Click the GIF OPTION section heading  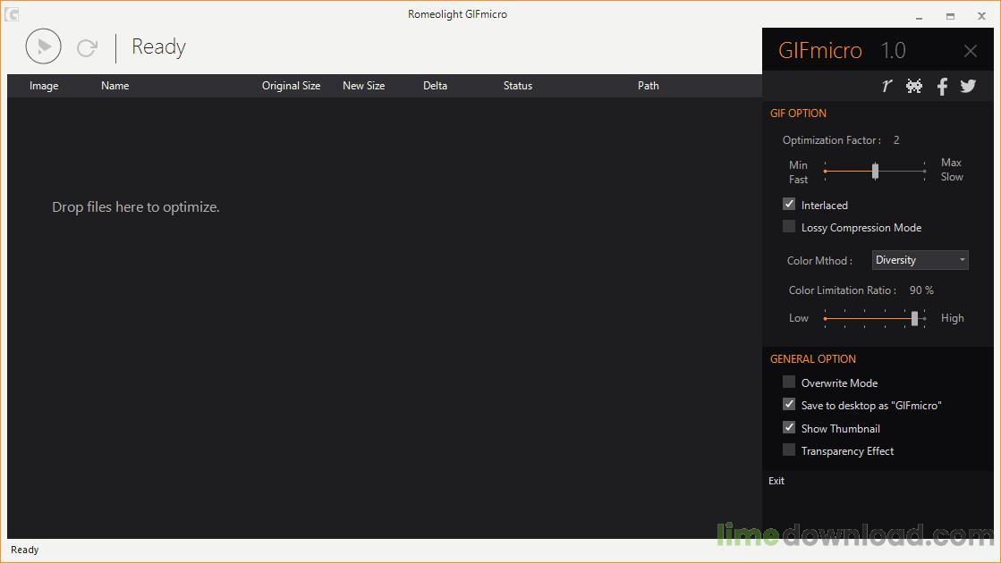point(798,113)
